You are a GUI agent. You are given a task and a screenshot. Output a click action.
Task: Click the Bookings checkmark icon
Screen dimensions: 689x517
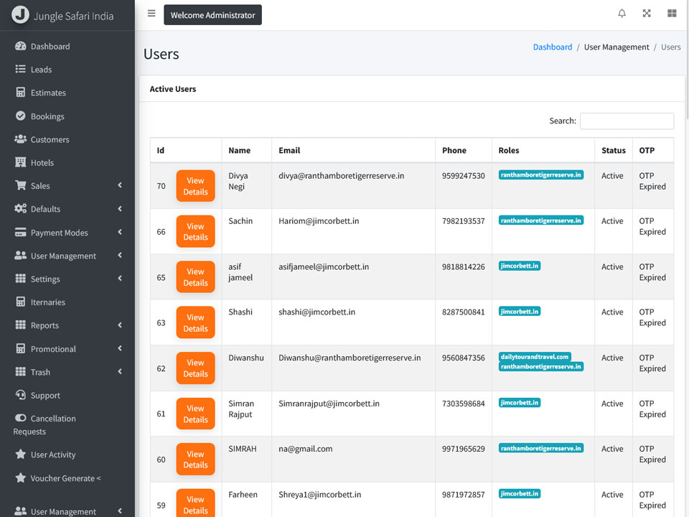click(20, 116)
